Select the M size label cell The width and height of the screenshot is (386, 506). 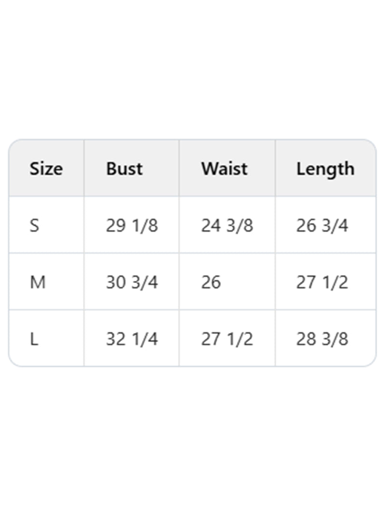(38, 282)
